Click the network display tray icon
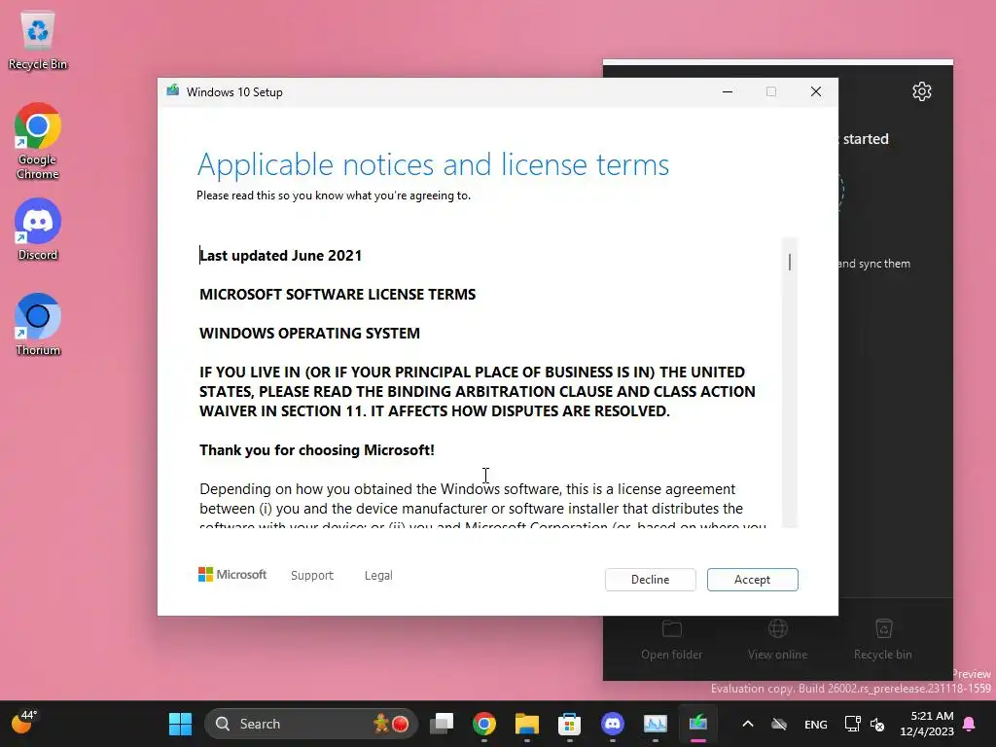 tap(852, 724)
